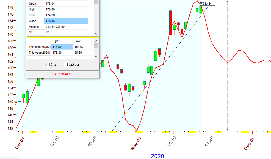Image resolution: width=271 pixels, height=159 pixels.
Task: Select the Close value 178.46 cell
Action: [x=66, y=21]
